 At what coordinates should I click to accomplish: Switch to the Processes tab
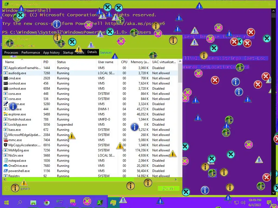coord(11,53)
